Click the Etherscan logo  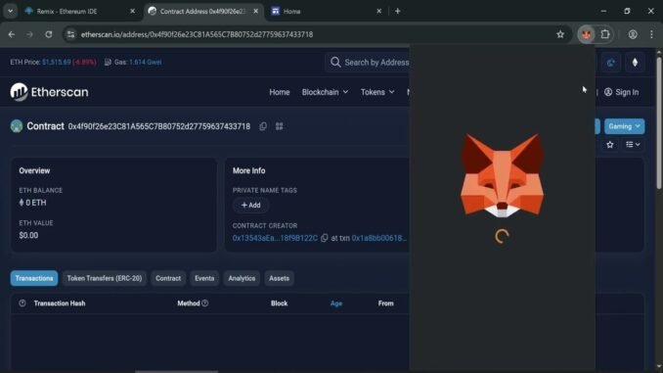pos(49,92)
